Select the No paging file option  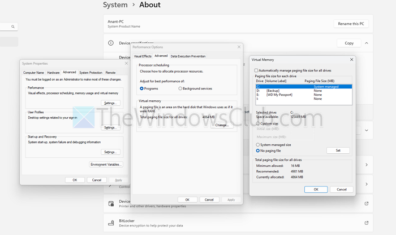click(x=257, y=150)
